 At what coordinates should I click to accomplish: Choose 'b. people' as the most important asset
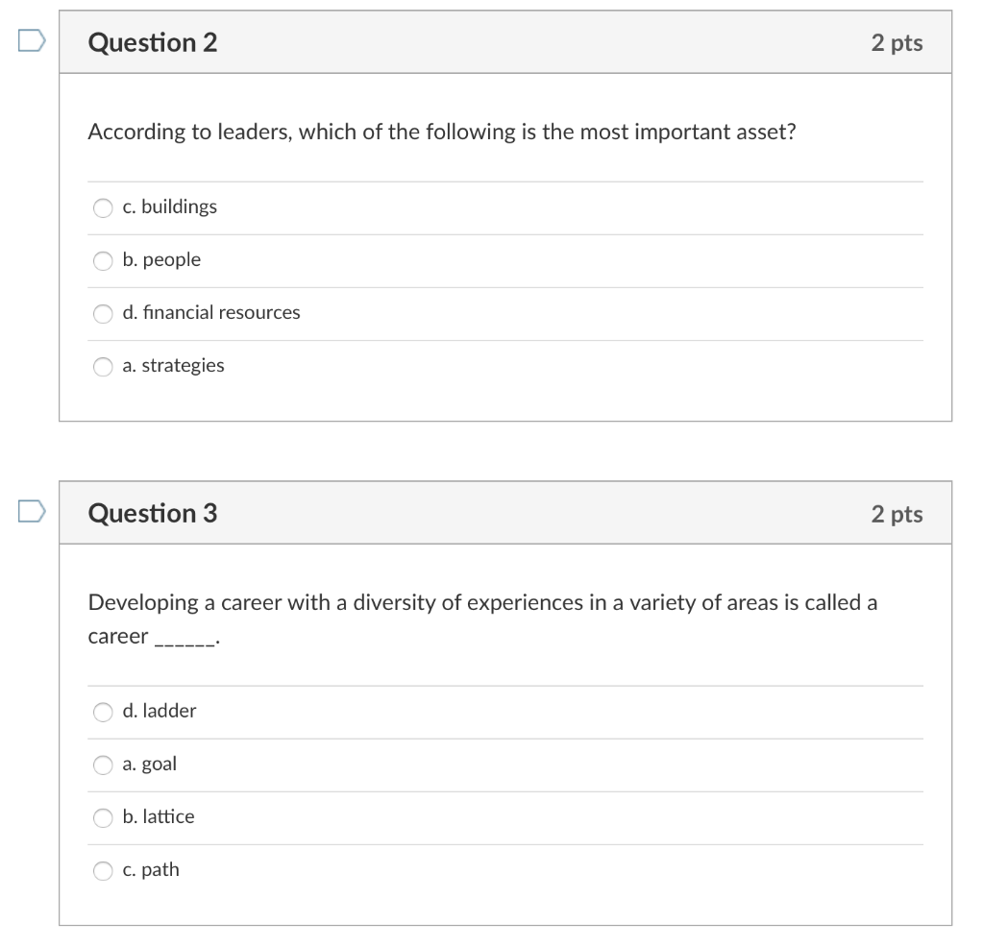[102, 259]
